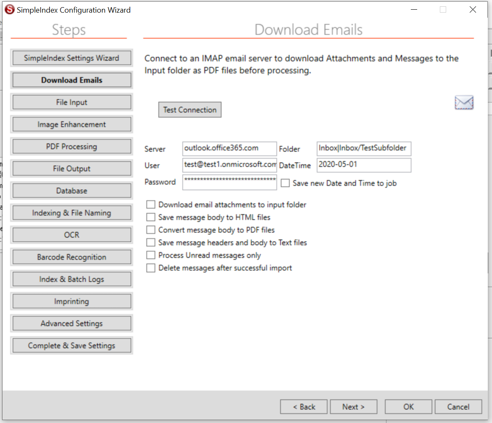Check "Delete messages after successful import"
Screen dimensions: 492x423
coord(151,268)
